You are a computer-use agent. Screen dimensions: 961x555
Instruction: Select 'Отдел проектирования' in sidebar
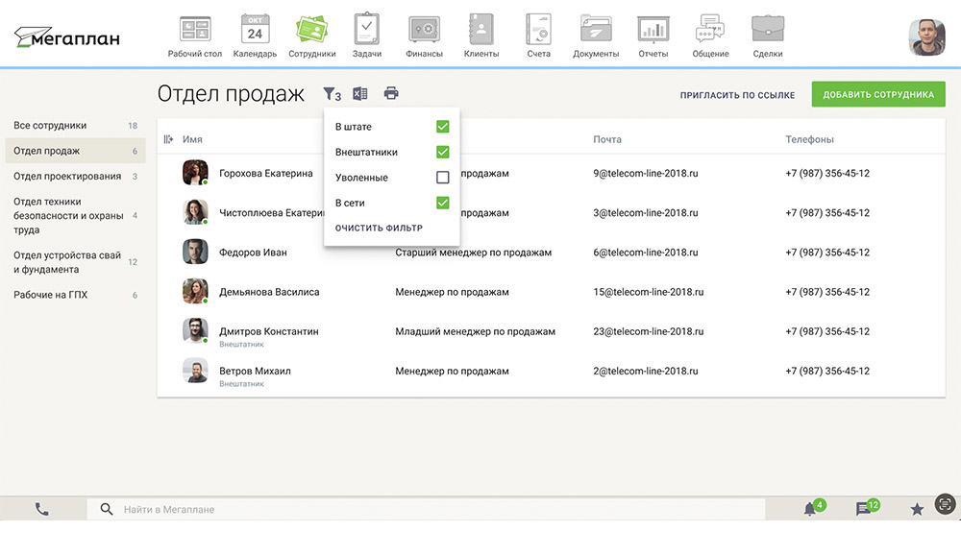[67, 177]
